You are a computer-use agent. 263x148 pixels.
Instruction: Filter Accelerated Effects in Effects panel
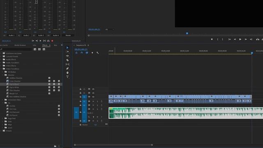click(x=35, y=49)
